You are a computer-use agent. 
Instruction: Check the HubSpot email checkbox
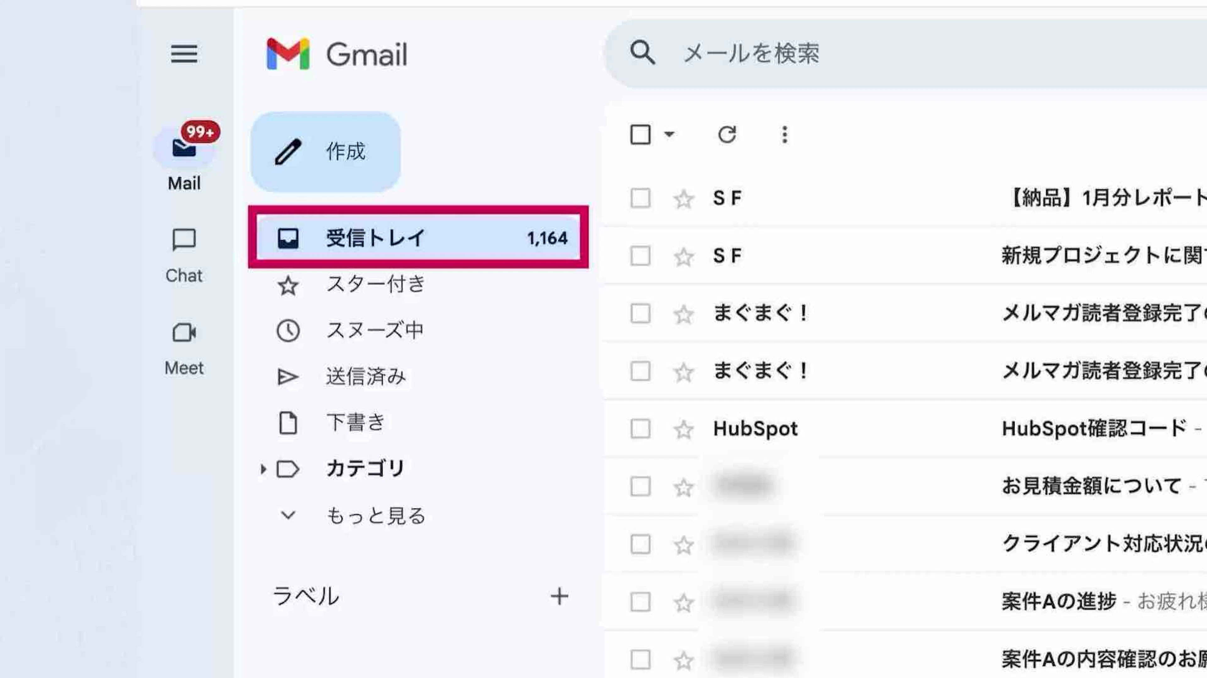[x=640, y=429]
